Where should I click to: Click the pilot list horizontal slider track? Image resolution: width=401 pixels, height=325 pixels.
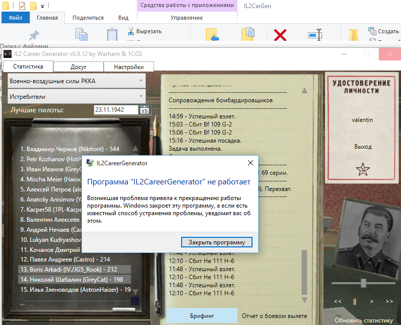point(75,301)
